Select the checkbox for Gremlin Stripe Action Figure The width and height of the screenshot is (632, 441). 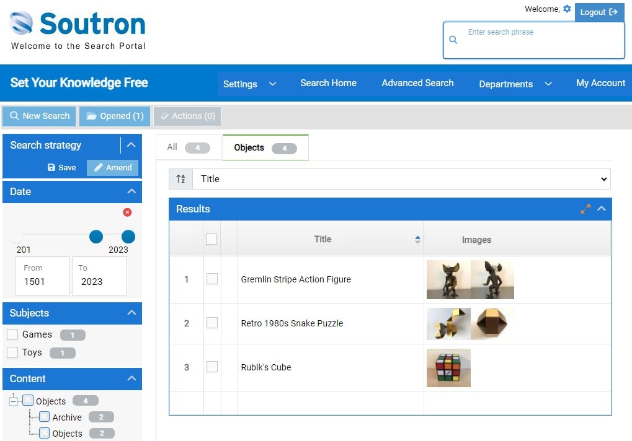pyautogui.click(x=211, y=279)
